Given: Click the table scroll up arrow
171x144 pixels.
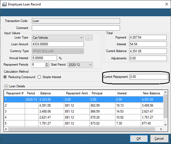Looking at the screenshot, I should (x=165, y=92).
